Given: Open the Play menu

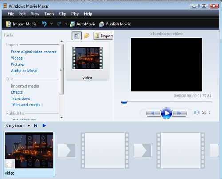Looking at the screenshot, I should (75, 14).
